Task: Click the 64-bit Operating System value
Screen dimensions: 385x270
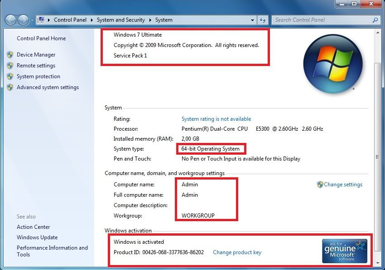Action: pyautogui.click(x=211, y=149)
